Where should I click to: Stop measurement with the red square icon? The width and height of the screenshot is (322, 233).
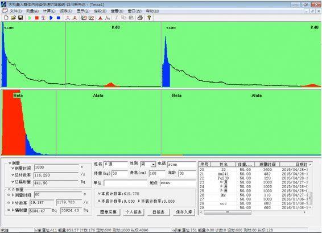click(37, 18)
